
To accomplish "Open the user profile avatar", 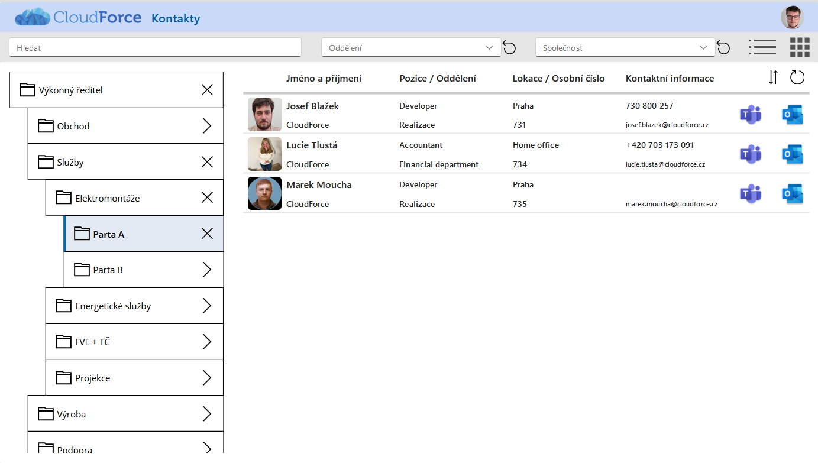I will pos(793,17).
